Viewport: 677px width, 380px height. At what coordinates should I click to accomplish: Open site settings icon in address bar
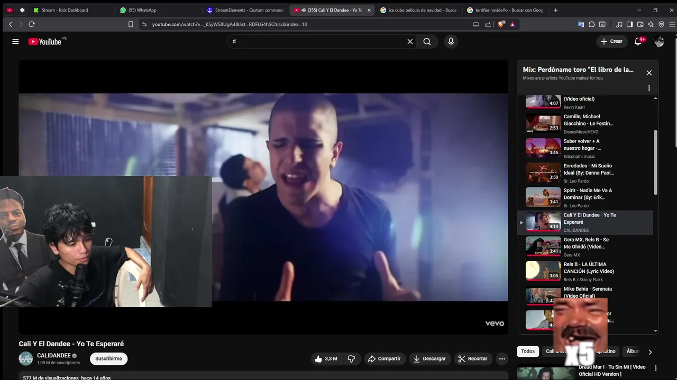[x=144, y=24]
